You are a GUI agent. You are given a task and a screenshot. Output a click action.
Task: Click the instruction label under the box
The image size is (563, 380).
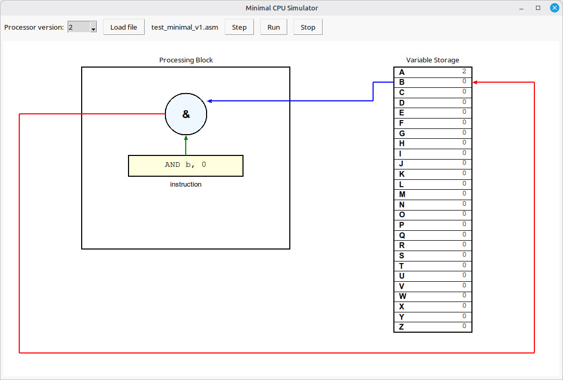[186, 185]
